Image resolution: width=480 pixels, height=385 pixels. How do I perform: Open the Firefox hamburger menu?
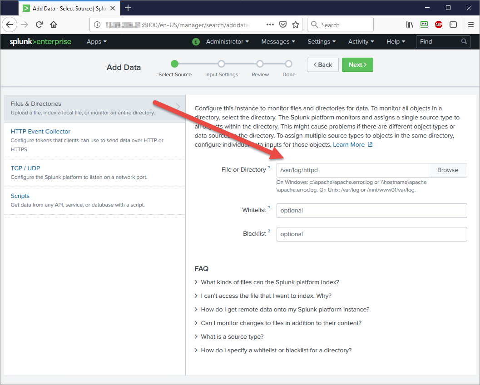471,25
